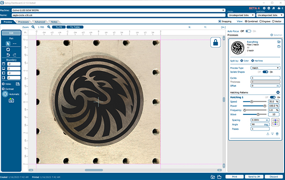Click the hatch direction pattern icon
Viewport: 285px width, 180px height.
pos(275,122)
